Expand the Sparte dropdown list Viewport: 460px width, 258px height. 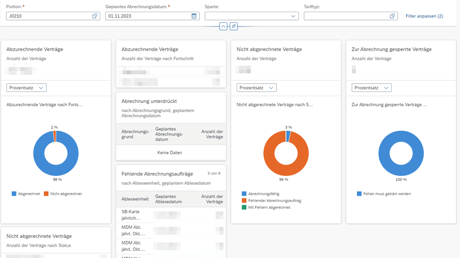point(293,16)
